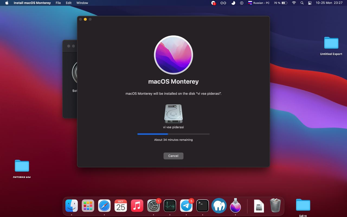
Task: Open the Trash in the Dock
Action: 275,205
